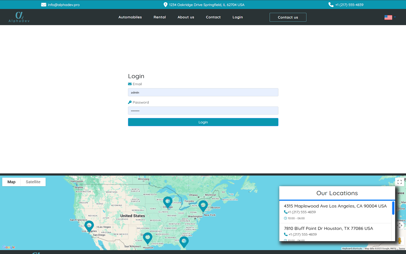
Task: Open the US flag language dropdown
Action: pos(390,17)
